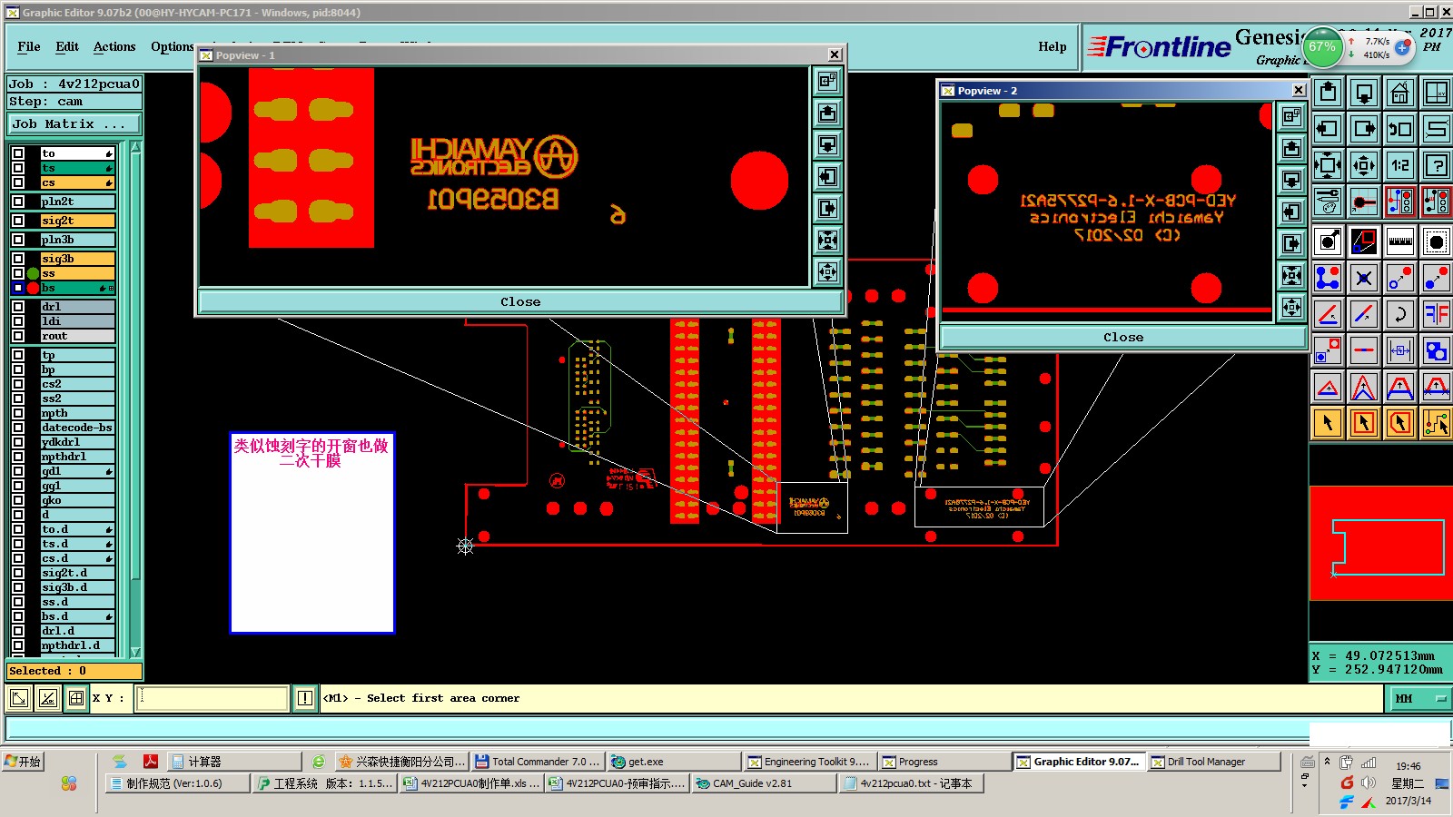This screenshot has width=1453, height=817.
Task: Open the XY coordinate grid tool
Action: coord(1436,93)
